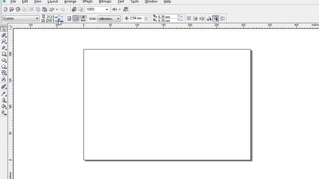Select the Basic Shapes tool
319x179 pixels.
3,73
